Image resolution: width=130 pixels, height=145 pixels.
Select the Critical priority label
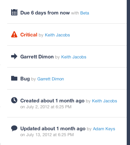tap(29, 35)
